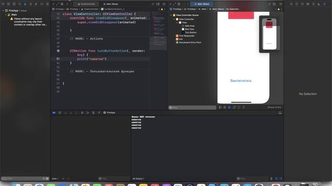Toggle the document outline in the storyboard
Image resolution: width=332 pixels, height=186 pixels.
pos(220,107)
